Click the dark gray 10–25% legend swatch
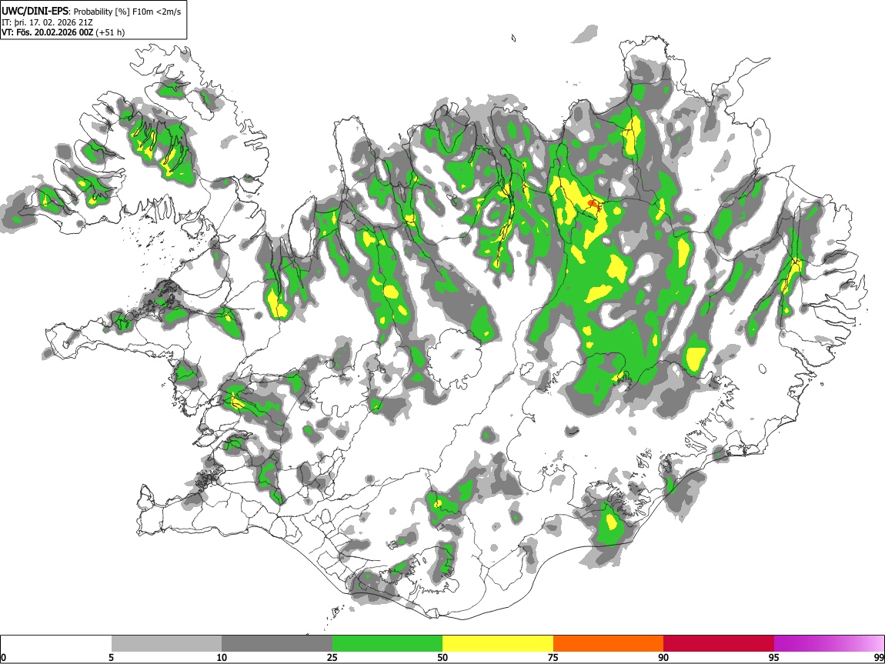The width and height of the screenshot is (885, 664). point(277,644)
